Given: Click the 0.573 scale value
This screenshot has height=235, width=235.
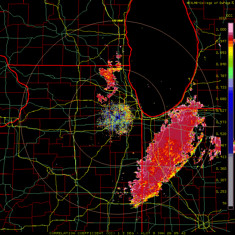Looking at the screenshot, I should (221, 122).
